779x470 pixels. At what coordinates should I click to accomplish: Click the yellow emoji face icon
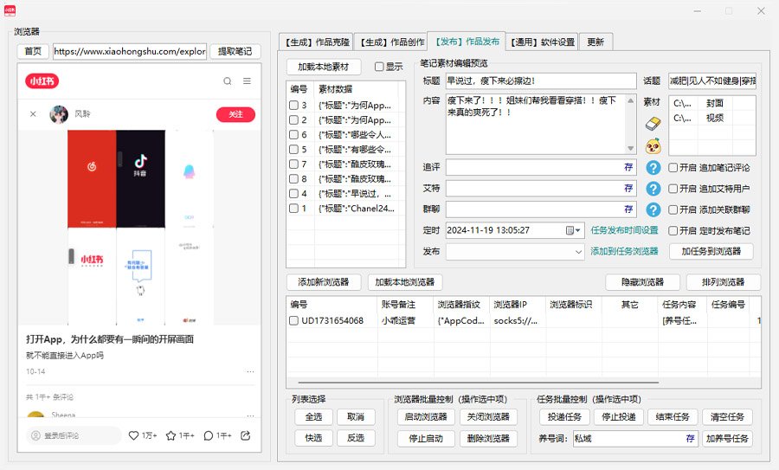(x=653, y=145)
